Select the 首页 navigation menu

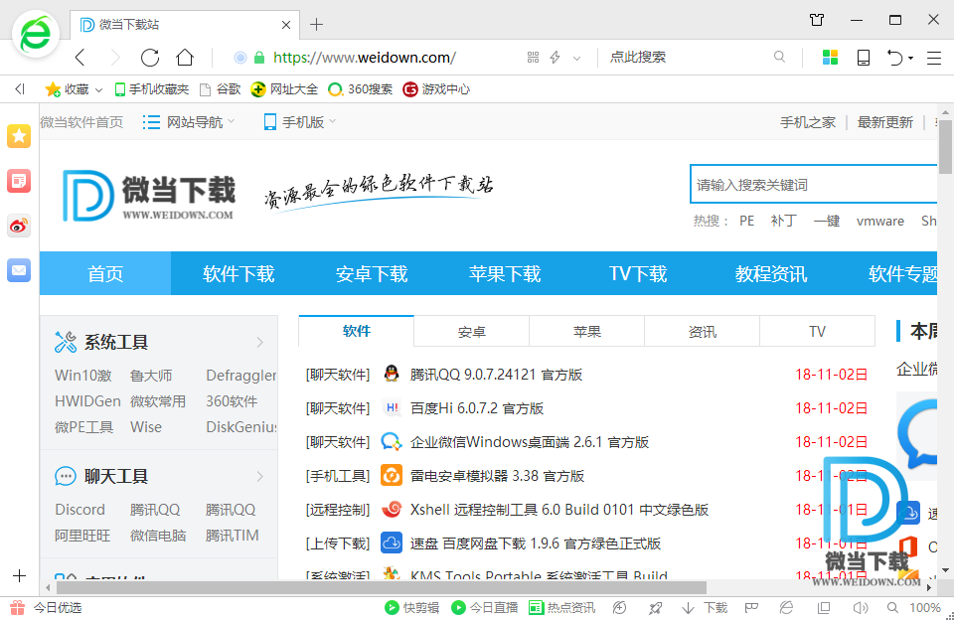105,274
